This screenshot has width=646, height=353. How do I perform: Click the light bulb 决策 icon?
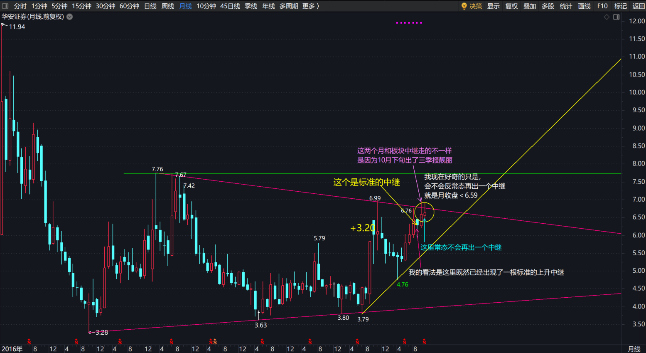click(464, 6)
